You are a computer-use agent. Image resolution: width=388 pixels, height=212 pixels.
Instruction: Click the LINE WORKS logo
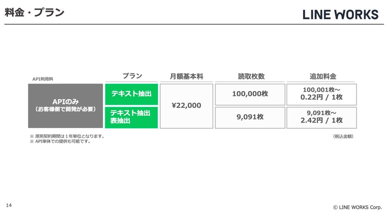tap(341, 14)
